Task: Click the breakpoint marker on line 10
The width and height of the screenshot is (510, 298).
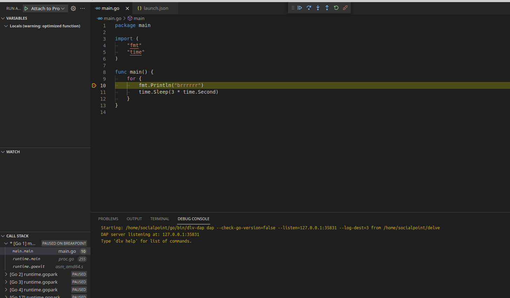Action: click(94, 86)
